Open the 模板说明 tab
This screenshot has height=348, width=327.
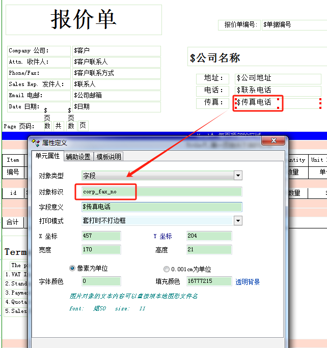109,157
